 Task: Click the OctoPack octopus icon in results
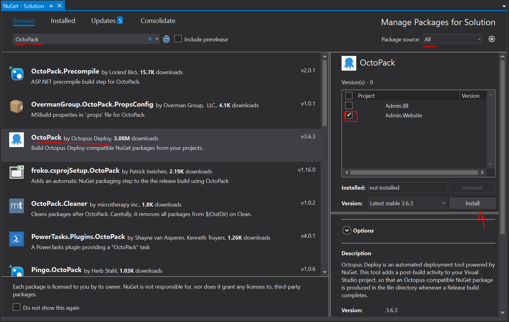(17, 140)
